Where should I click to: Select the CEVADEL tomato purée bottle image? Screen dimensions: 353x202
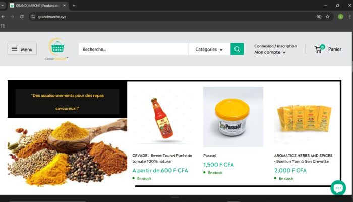pos(162,117)
